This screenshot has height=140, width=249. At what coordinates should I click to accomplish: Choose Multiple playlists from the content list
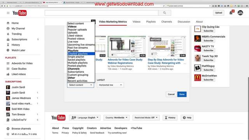click(x=77, y=63)
